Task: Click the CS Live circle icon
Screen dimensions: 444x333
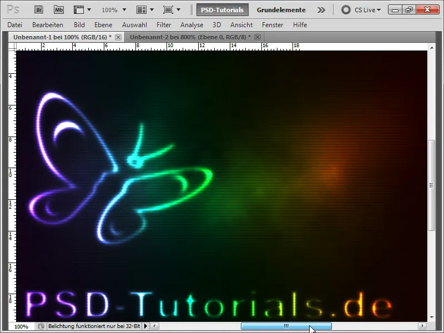Action: coord(346,10)
